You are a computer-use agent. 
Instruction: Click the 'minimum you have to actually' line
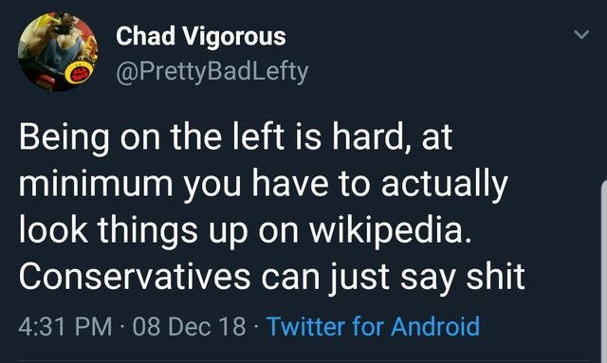click(x=264, y=185)
